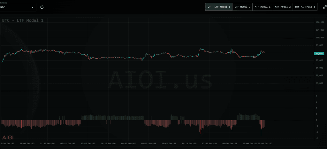The image size is (327, 149).
Task: Click the current price label 91,873
Action: (319, 53)
